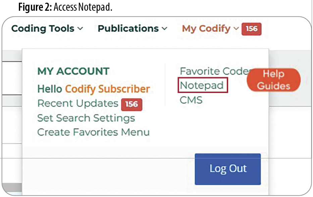Click the 156 badge beside My Codify

point(251,29)
